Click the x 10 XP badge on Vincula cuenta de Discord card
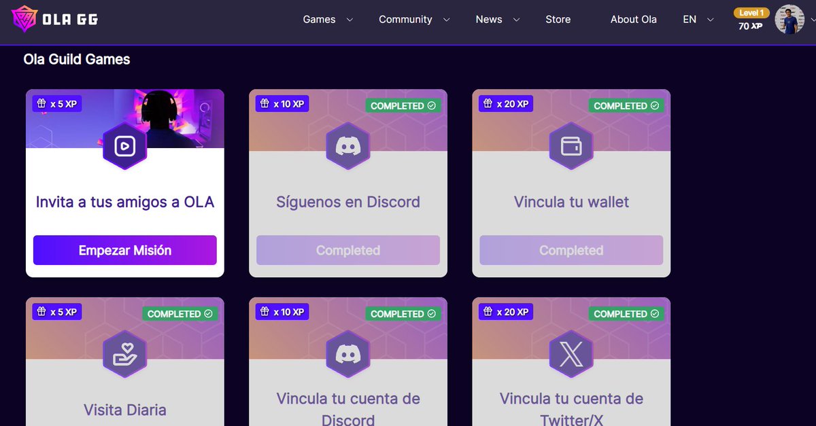 coord(282,312)
